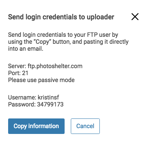Click the word 'passive' in the mode line

click(x=47, y=81)
